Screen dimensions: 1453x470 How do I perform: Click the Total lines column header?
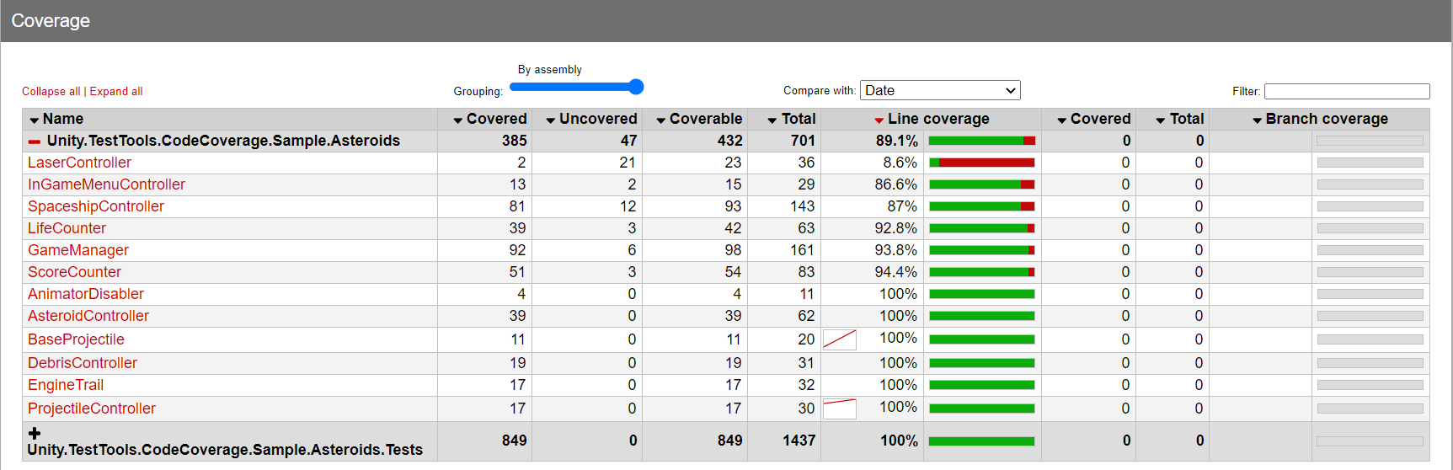click(798, 119)
